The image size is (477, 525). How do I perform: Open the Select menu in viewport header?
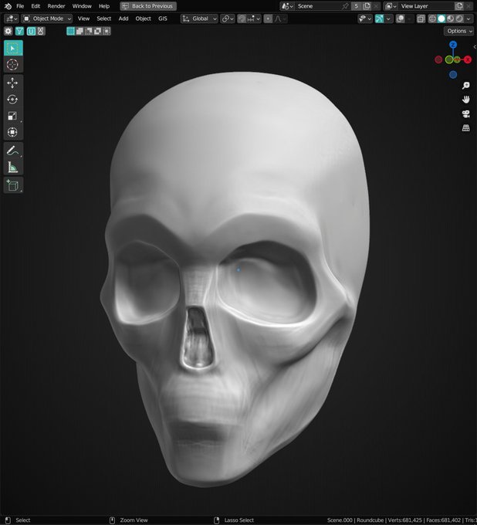103,19
